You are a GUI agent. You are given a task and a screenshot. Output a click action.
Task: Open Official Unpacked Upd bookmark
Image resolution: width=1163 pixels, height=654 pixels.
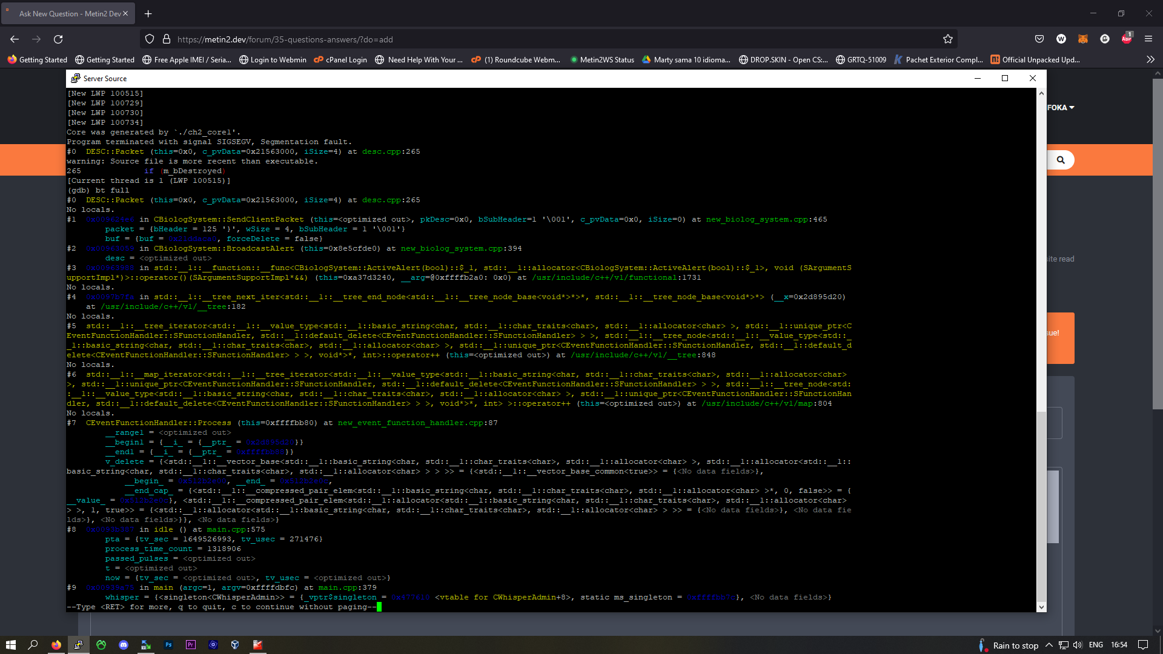(1035, 59)
